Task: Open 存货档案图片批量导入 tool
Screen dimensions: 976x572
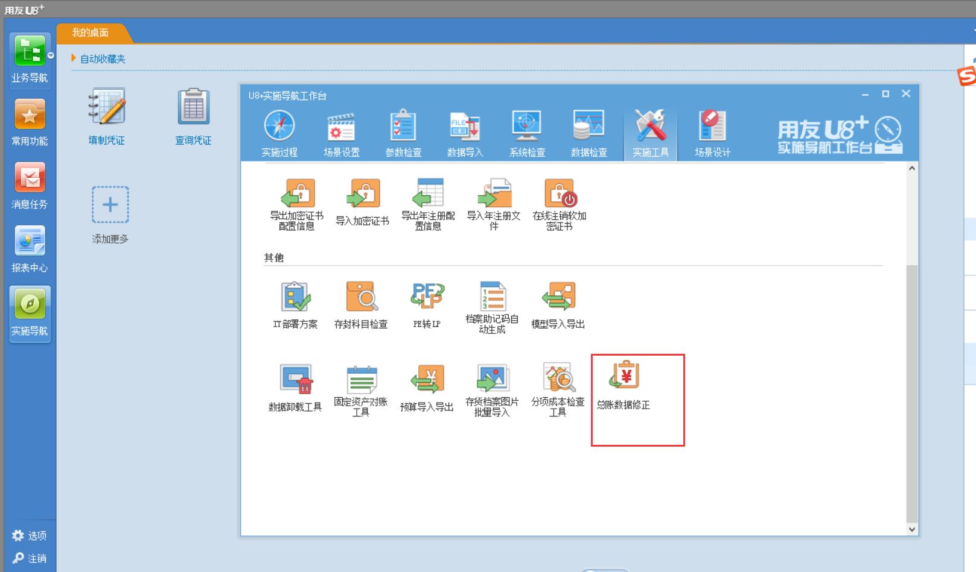Action: tap(492, 390)
